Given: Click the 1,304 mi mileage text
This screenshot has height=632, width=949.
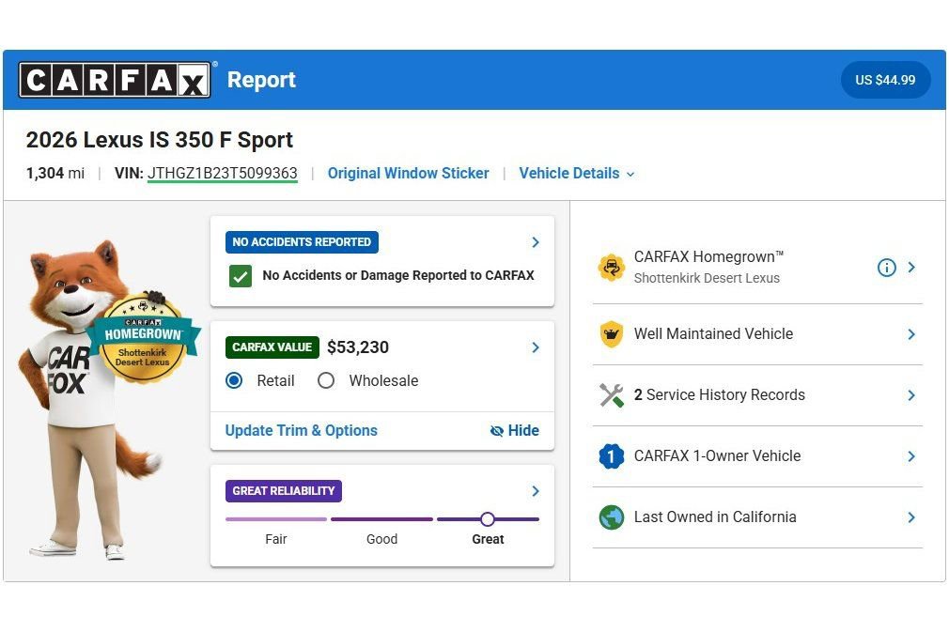Looking at the screenshot, I should (x=55, y=174).
